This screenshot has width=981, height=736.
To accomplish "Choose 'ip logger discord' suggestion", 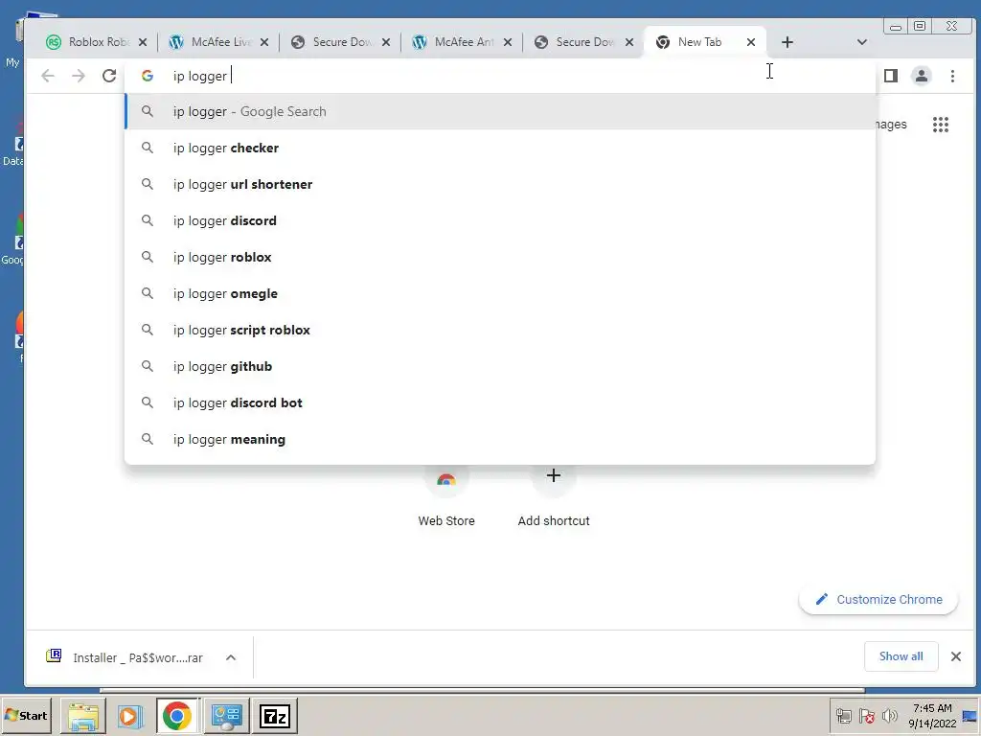I will 500,220.
